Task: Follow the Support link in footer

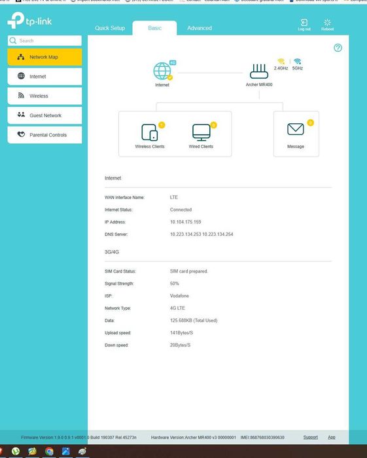Action: click(310, 437)
